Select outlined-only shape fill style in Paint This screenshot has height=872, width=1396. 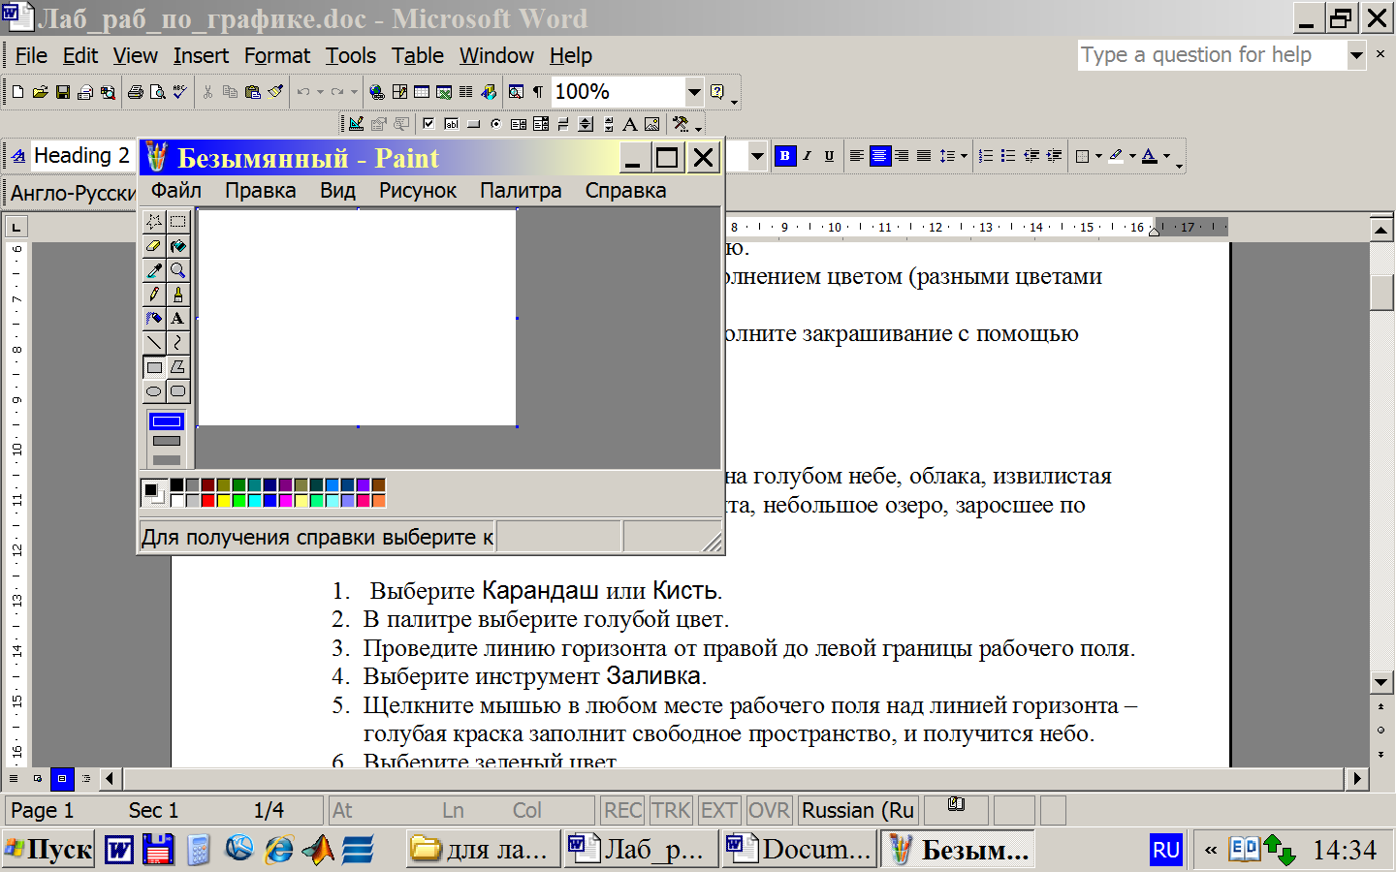(167, 421)
